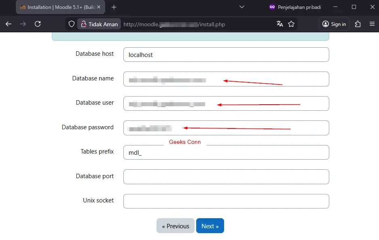Click the '« Previous' button
379x240 pixels.
175,226
